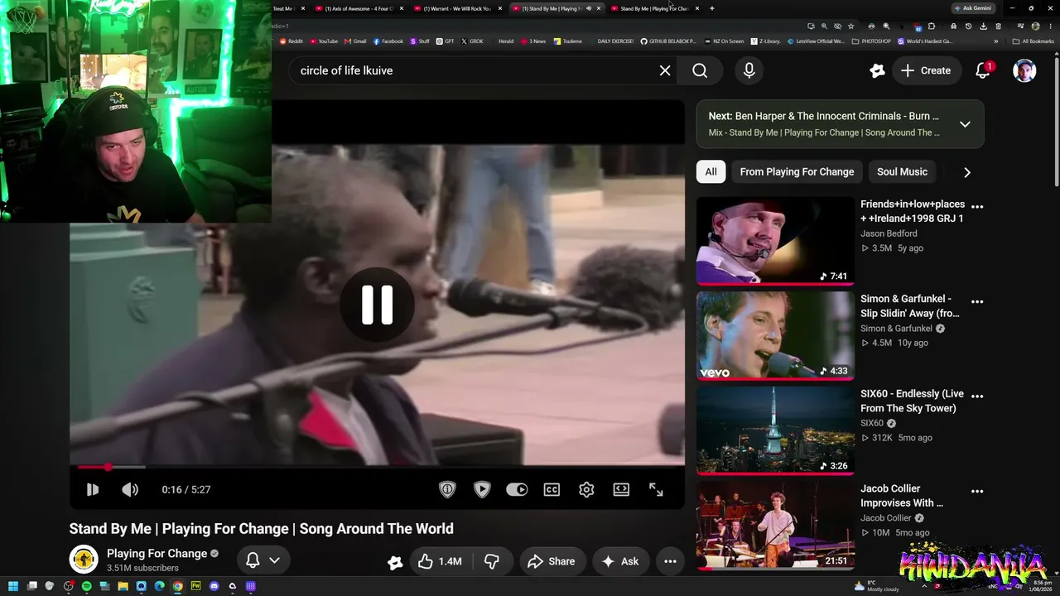Click the Ask Gemini button
The height and width of the screenshot is (596, 1060).
[x=974, y=8]
